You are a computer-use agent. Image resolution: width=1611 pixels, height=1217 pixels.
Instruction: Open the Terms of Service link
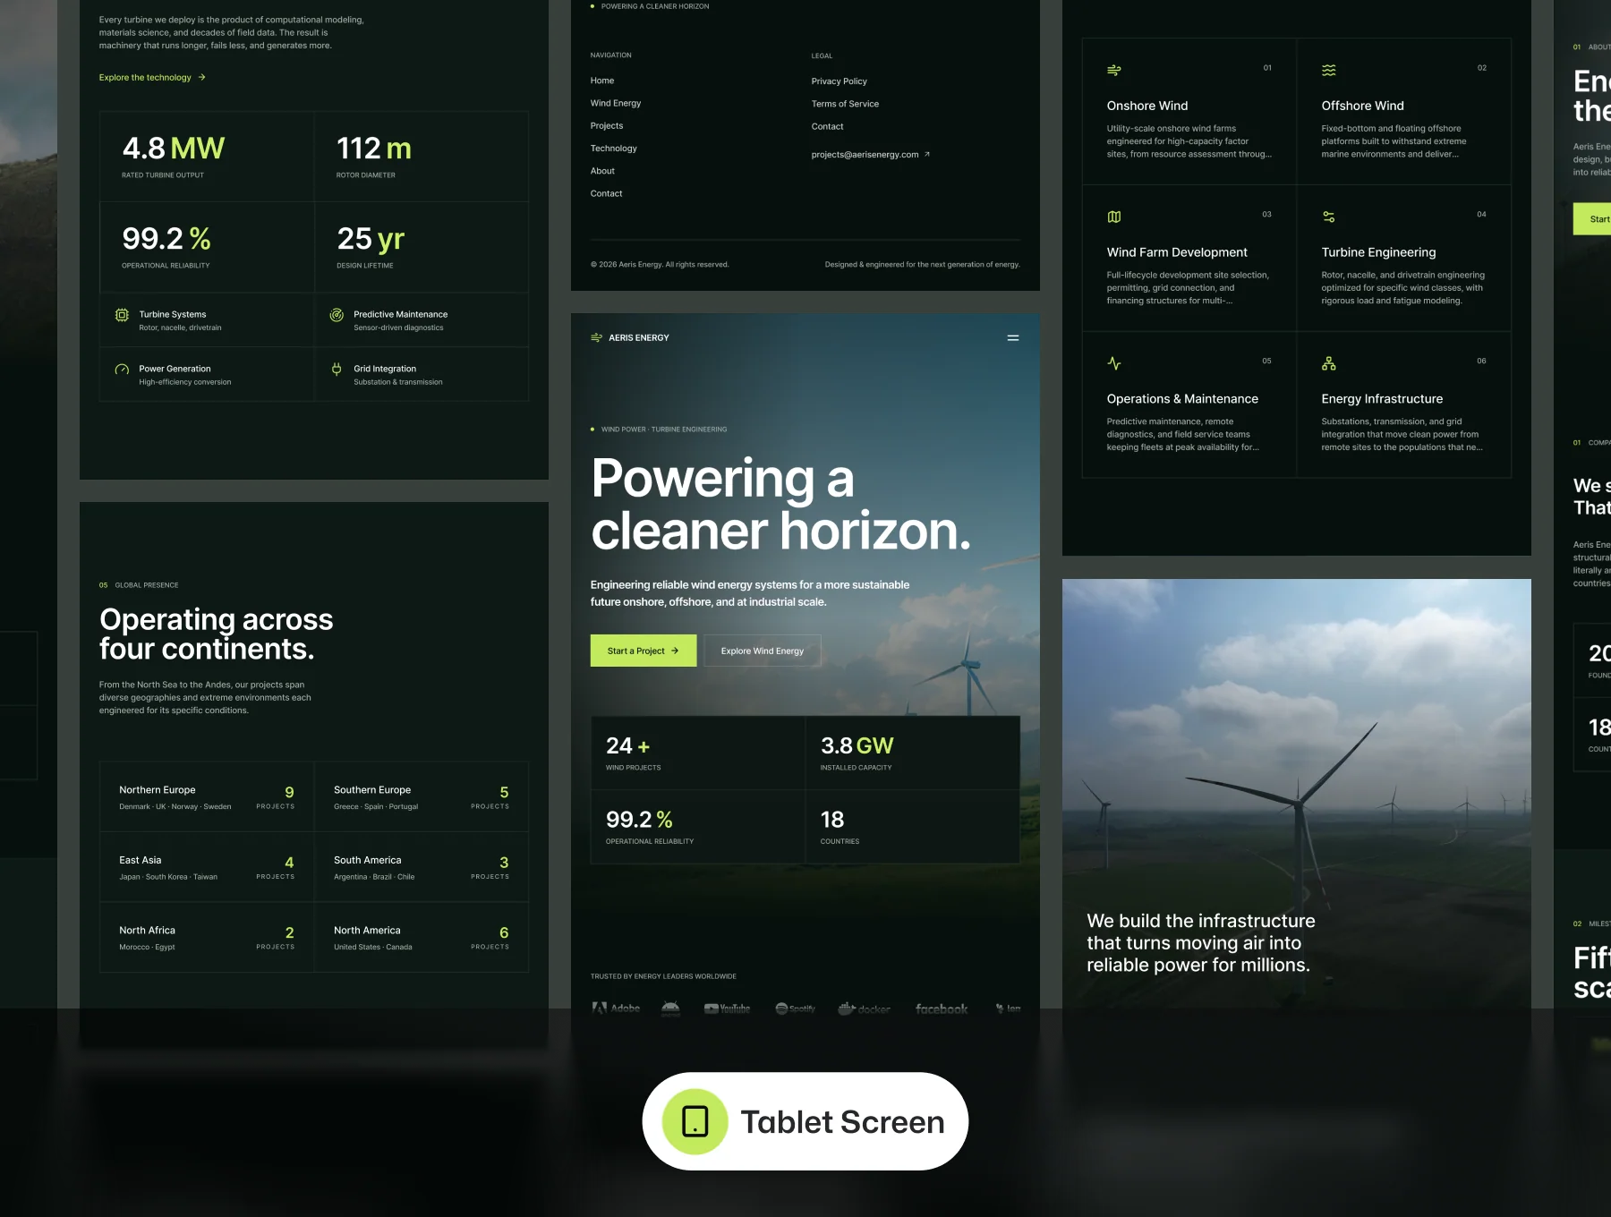tap(845, 104)
